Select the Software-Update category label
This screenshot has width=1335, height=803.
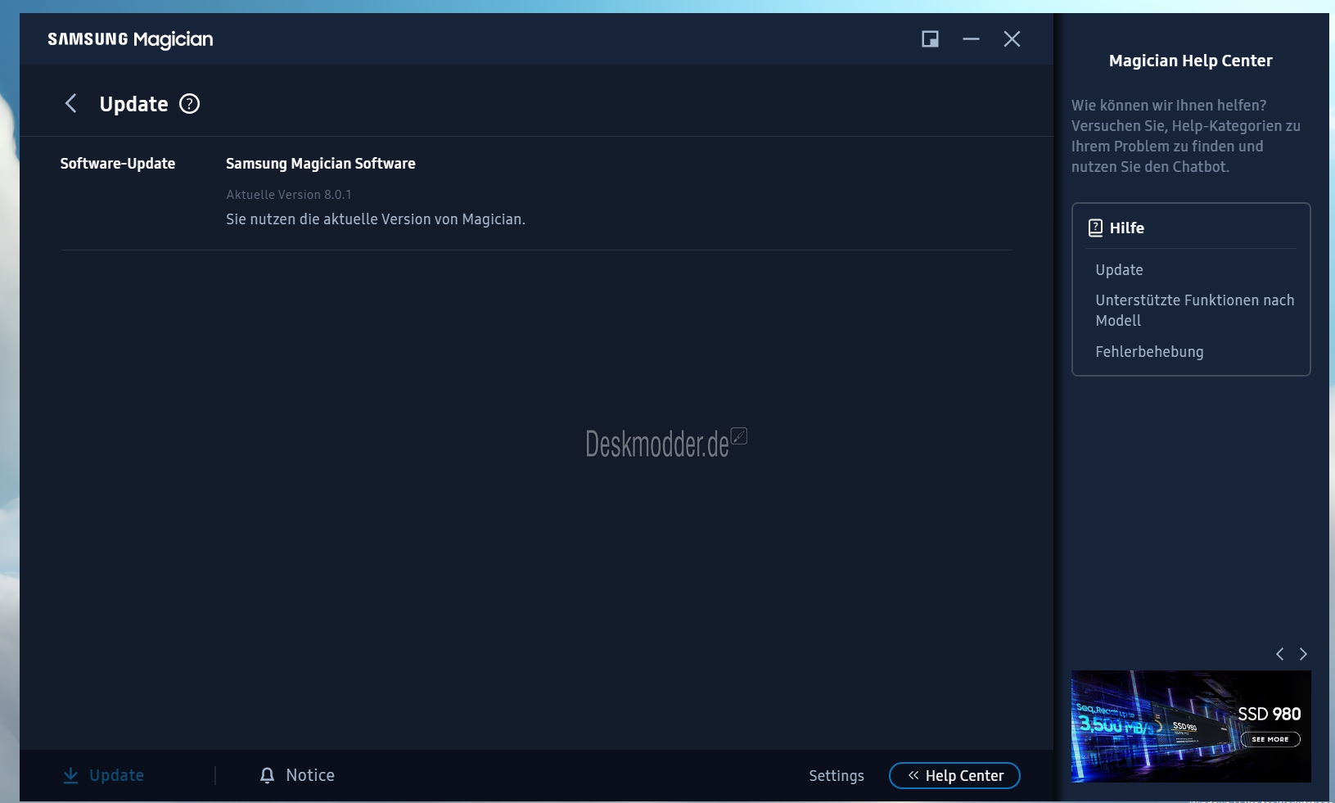point(117,164)
